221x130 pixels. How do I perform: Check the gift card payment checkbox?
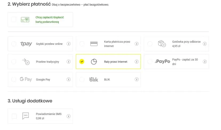pyautogui.click(x=14, y=20)
